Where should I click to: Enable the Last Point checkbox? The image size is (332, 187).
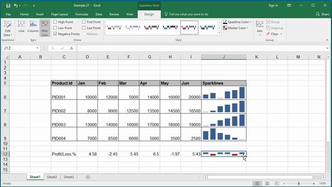pyautogui.click(x=84, y=28)
